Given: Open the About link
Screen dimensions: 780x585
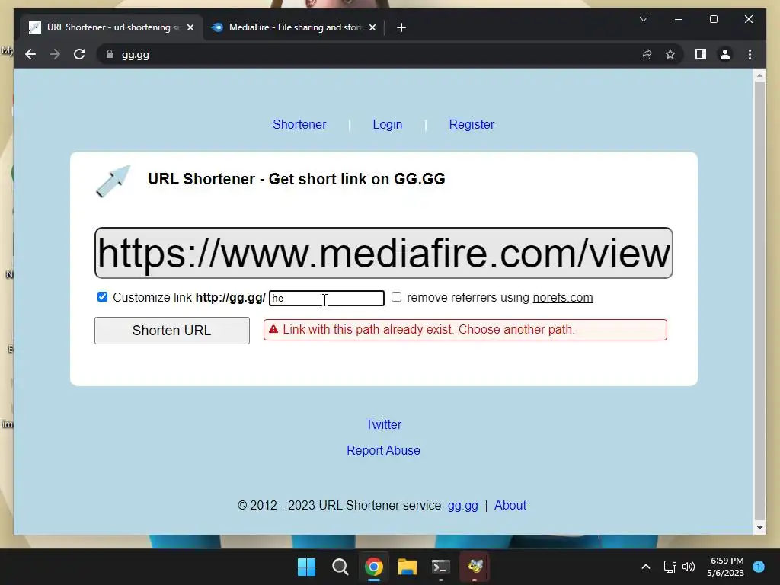Looking at the screenshot, I should (510, 506).
